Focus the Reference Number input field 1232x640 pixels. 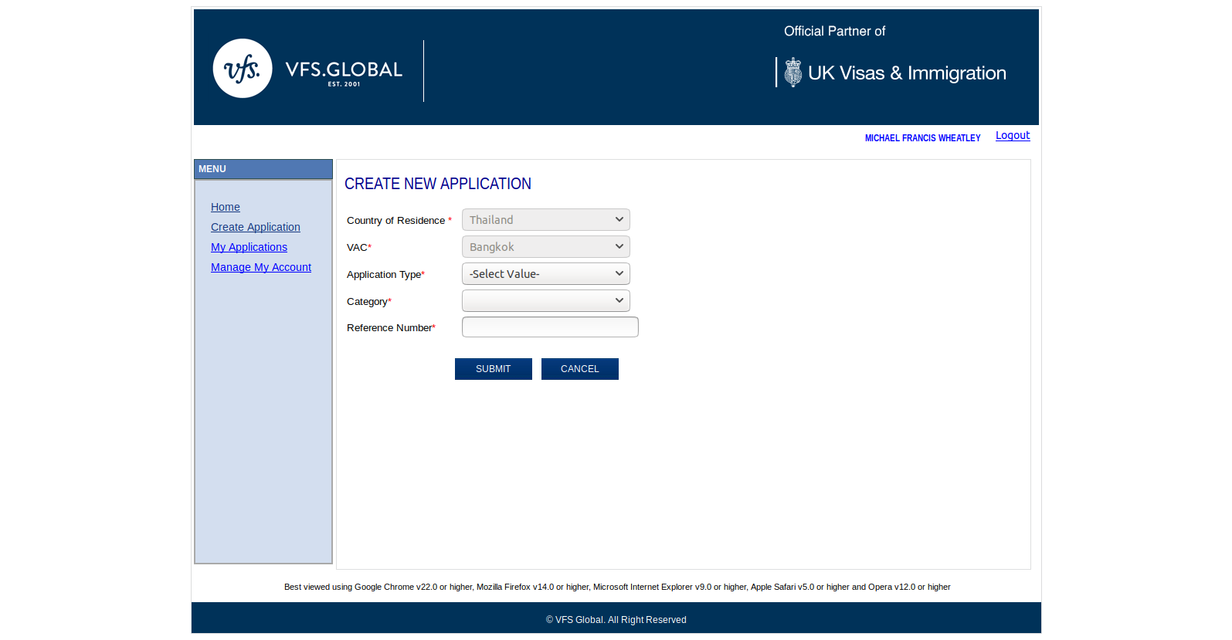pyautogui.click(x=550, y=327)
